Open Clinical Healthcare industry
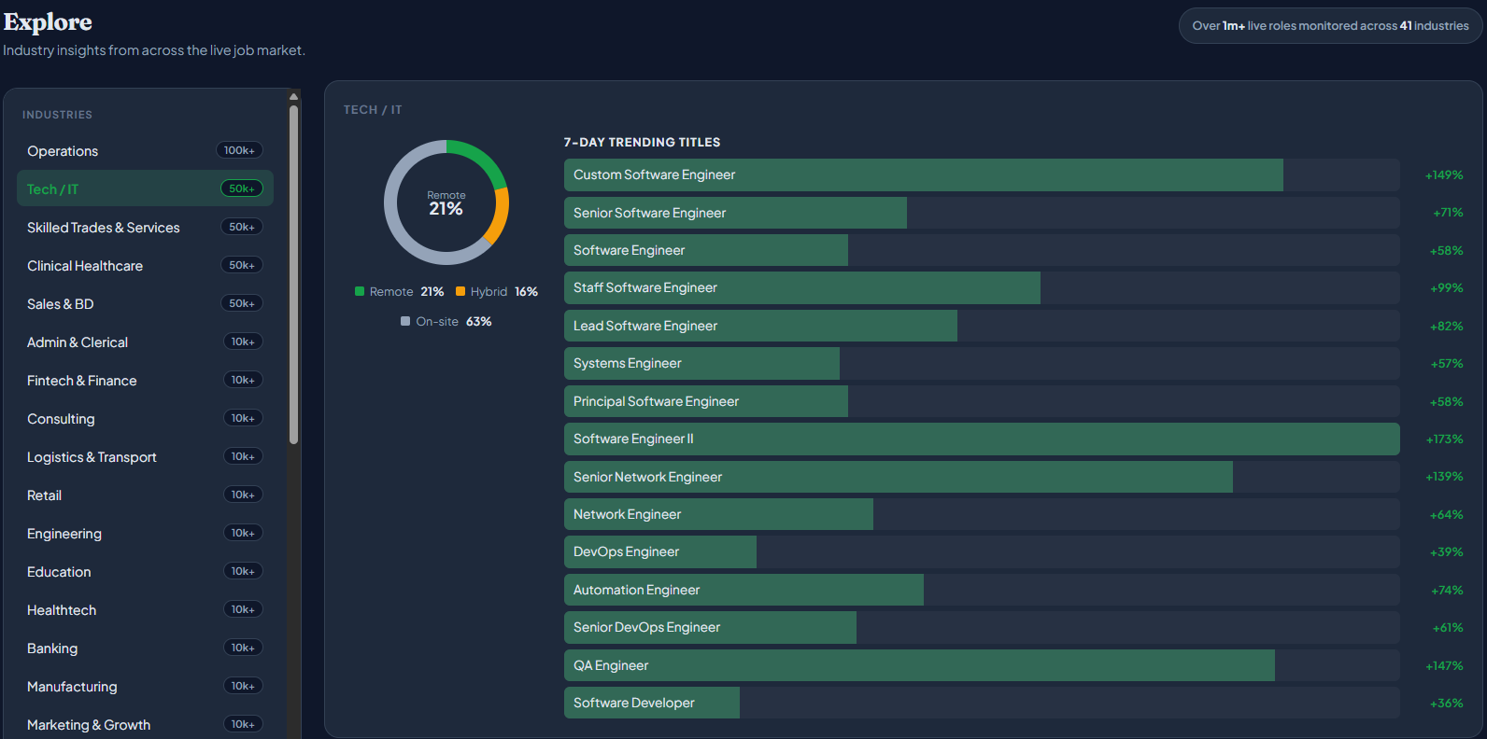Viewport: 1487px width, 739px height. 145,265
